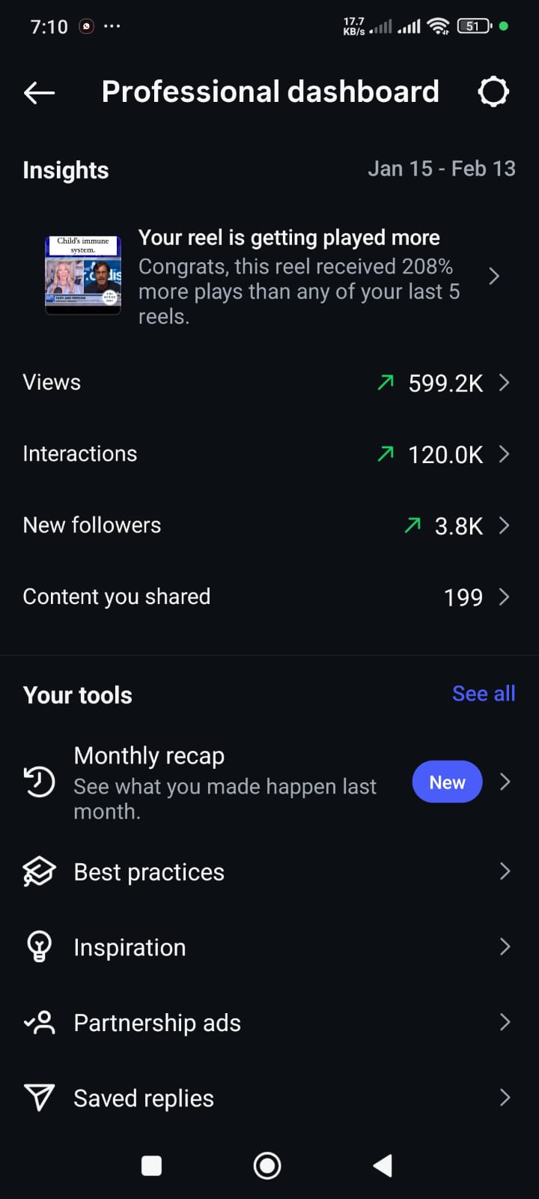This screenshot has width=539, height=1199.
Task: Expand the Views insights chevron
Action: (x=505, y=383)
